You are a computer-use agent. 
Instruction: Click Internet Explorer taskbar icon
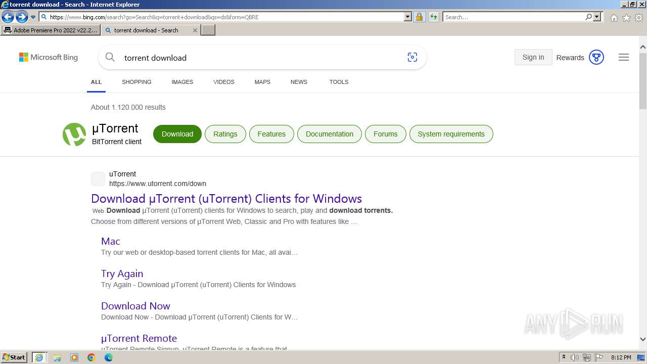coord(39,357)
